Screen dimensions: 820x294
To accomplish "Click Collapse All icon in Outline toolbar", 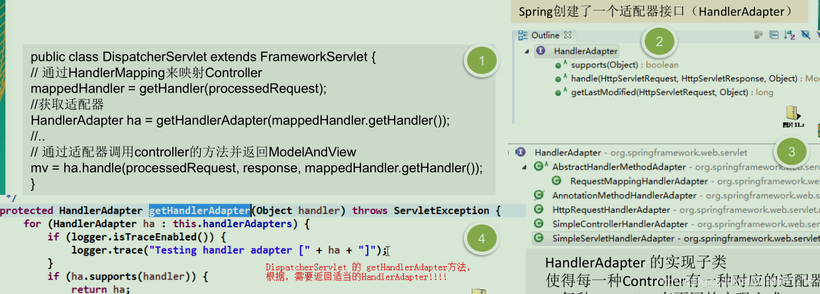I will coord(774,35).
